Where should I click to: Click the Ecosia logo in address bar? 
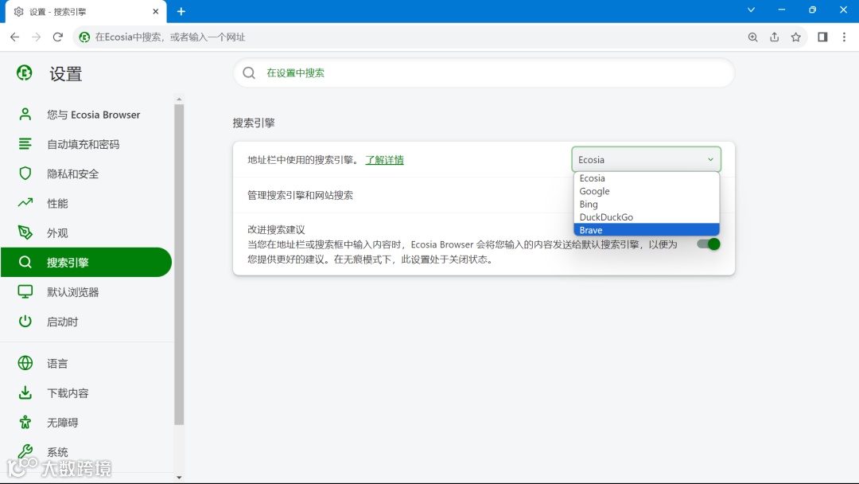pyautogui.click(x=84, y=37)
